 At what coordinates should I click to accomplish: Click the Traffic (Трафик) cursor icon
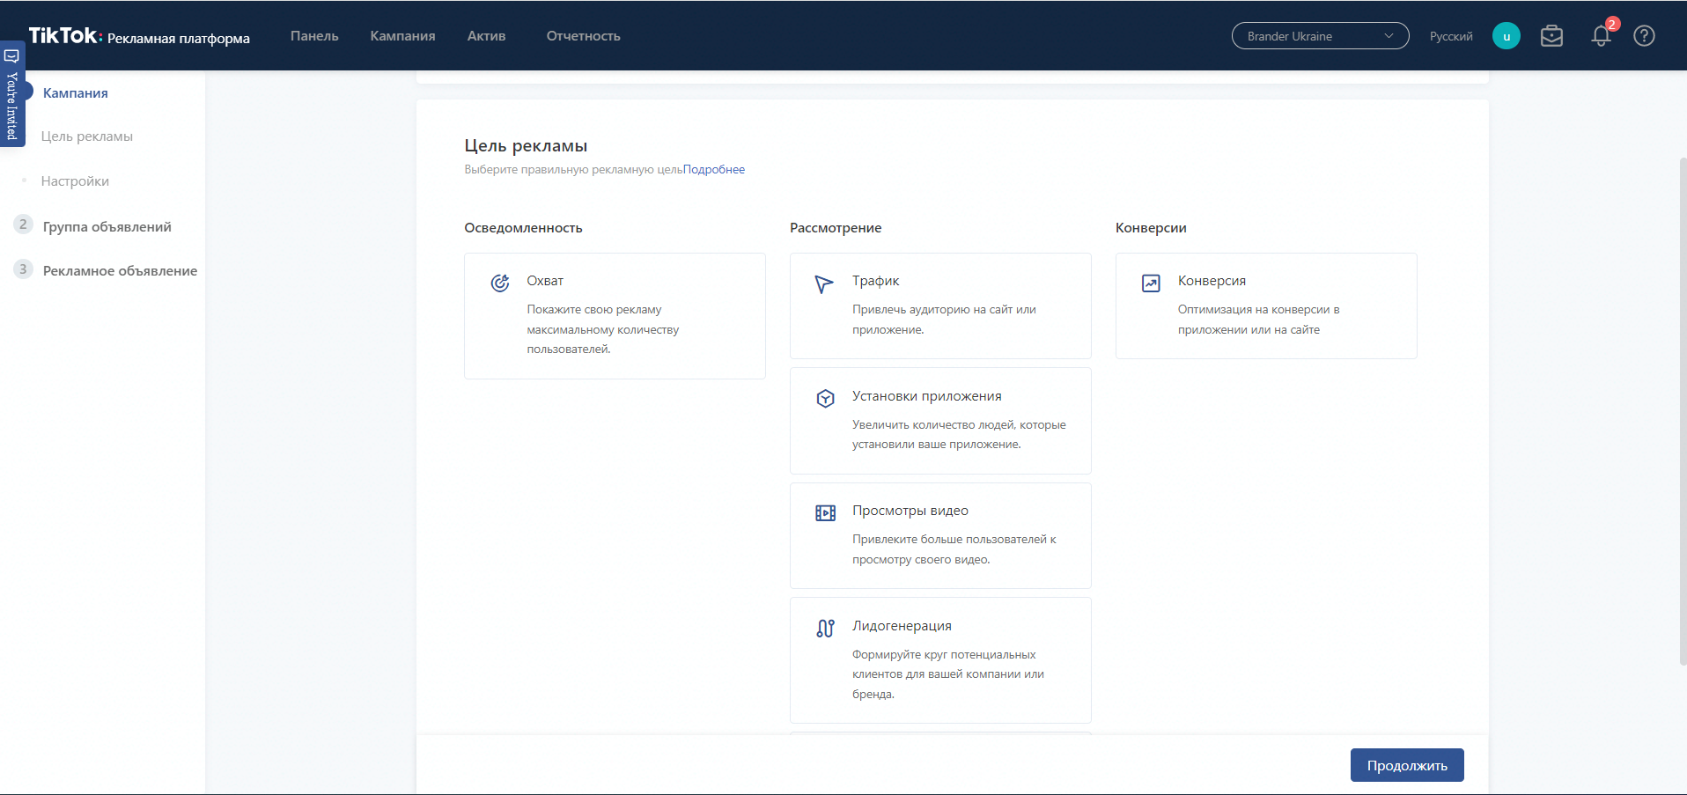pos(824,283)
